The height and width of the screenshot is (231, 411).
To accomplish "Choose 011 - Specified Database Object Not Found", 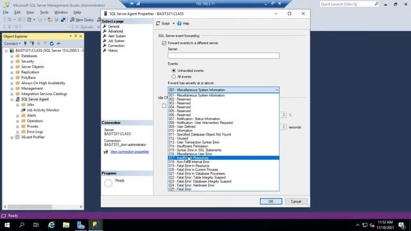I will [x=223, y=134].
